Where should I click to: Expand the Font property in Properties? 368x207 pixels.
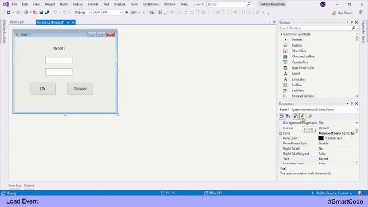pos(280,133)
